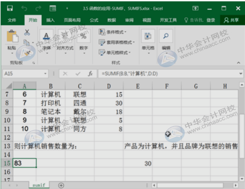Open the Copy options dropdown arrow
The image size is (245, 189).
(x=33, y=42)
